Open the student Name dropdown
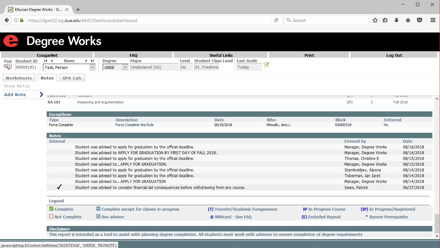The image size is (440, 248). [x=92, y=67]
